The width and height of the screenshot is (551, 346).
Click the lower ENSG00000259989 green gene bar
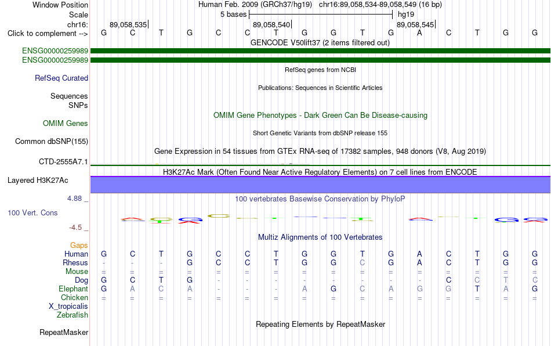tap(320, 60)
